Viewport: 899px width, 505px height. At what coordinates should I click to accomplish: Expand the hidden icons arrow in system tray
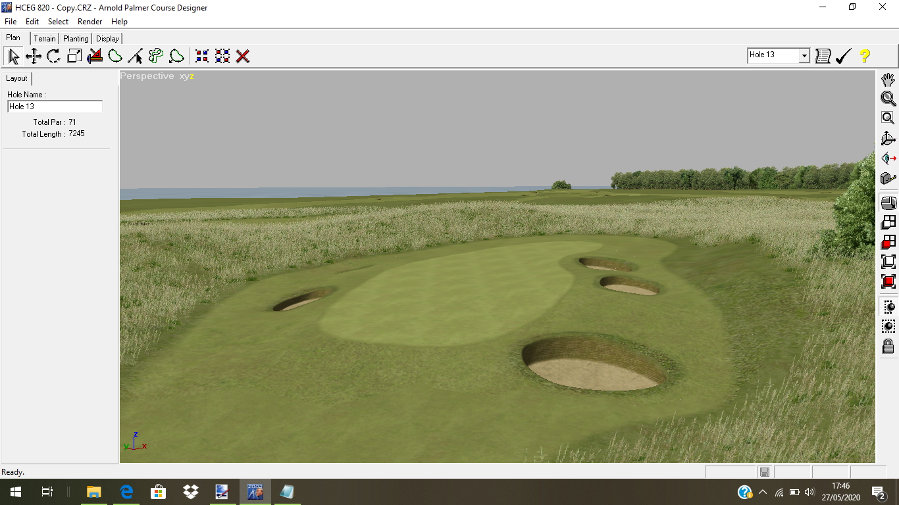point(762,491)
